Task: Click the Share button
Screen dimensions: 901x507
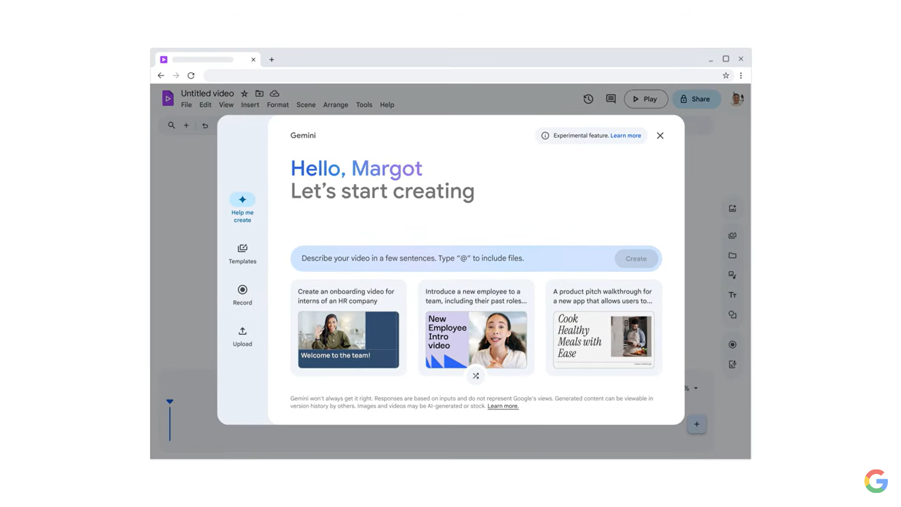Action: pos(696,99)
